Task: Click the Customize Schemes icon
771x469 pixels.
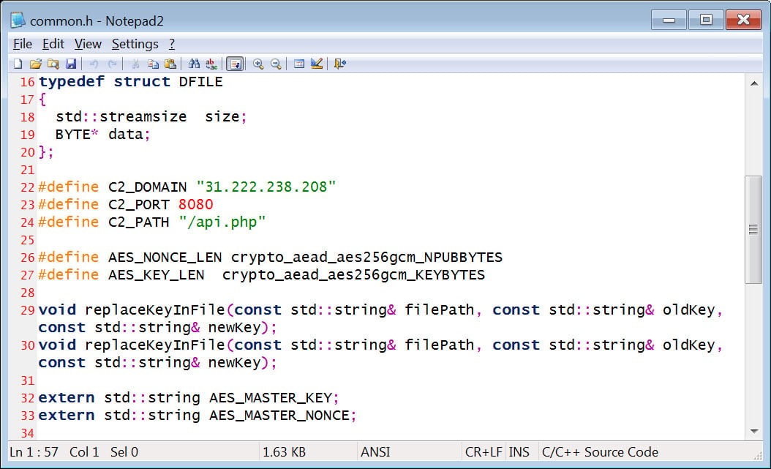Action: (x=317, y=64)
